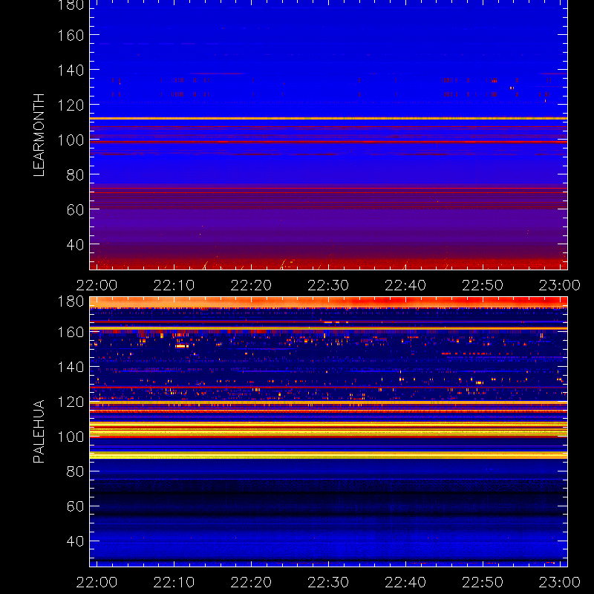The width and height of the screenshot is (594, 594).
Task: Select the 60 tick label on the Learmonth plot
Action: point(75,209)
